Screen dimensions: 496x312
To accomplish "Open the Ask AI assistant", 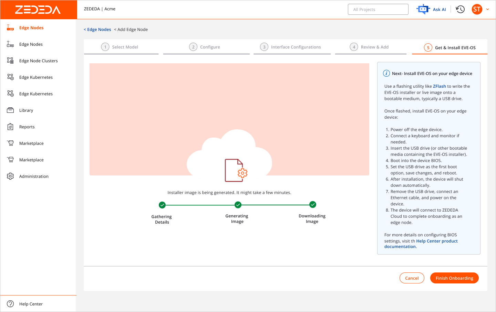I will [x=432, y=9].
